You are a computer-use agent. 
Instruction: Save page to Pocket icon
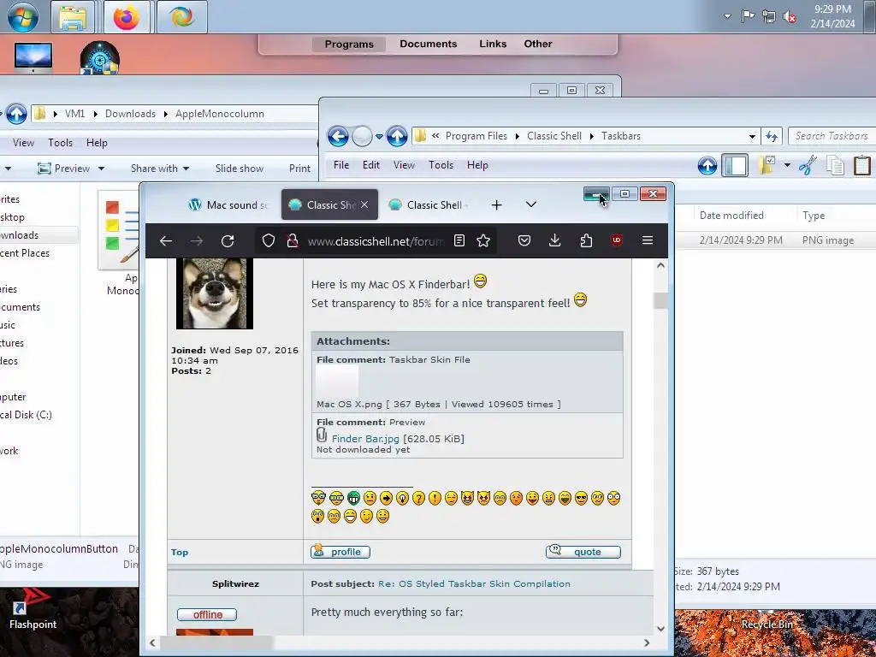524,240
